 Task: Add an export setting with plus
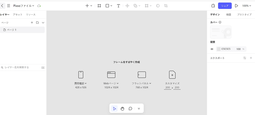[251, 58]
